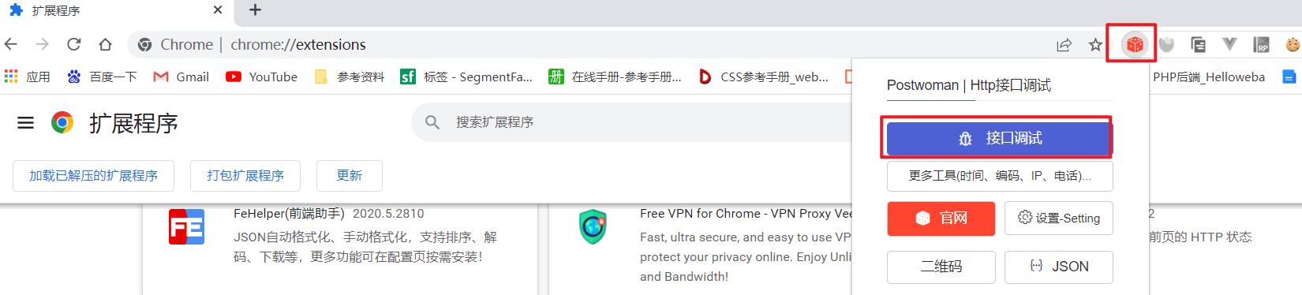
Task: Open the YouTube bookmark
Action: pyautogui.click(x=261, y=77)
